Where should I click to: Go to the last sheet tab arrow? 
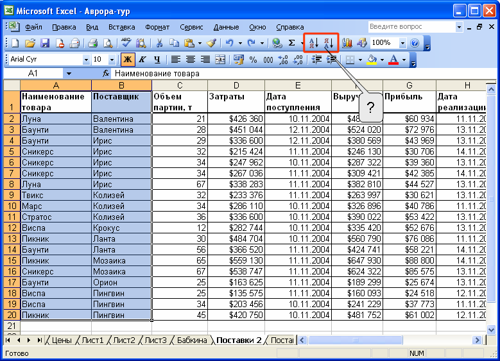point(40,340)
